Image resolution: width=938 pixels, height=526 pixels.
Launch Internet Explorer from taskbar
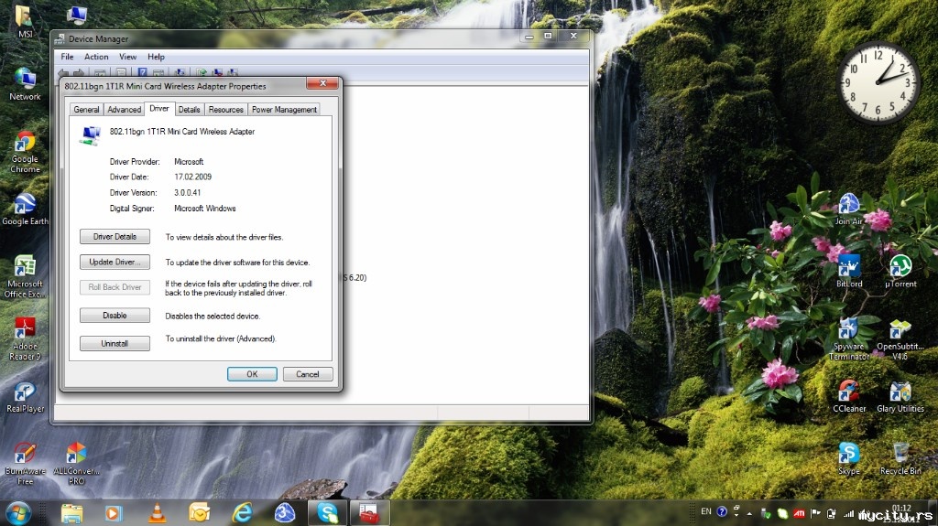pos(242,513)
